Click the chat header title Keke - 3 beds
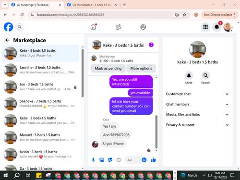Viewport: 240px width, 180px height. click(x=123, y=45)
